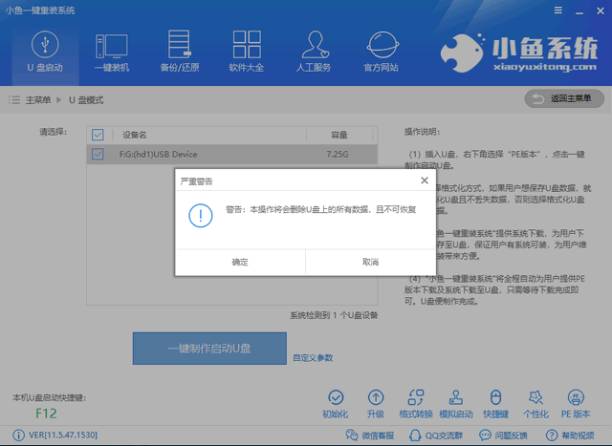Open the 软件大全 section
The width and height of the screenshot is (612, 446).
pyautogui.click(x=247, y=52)
